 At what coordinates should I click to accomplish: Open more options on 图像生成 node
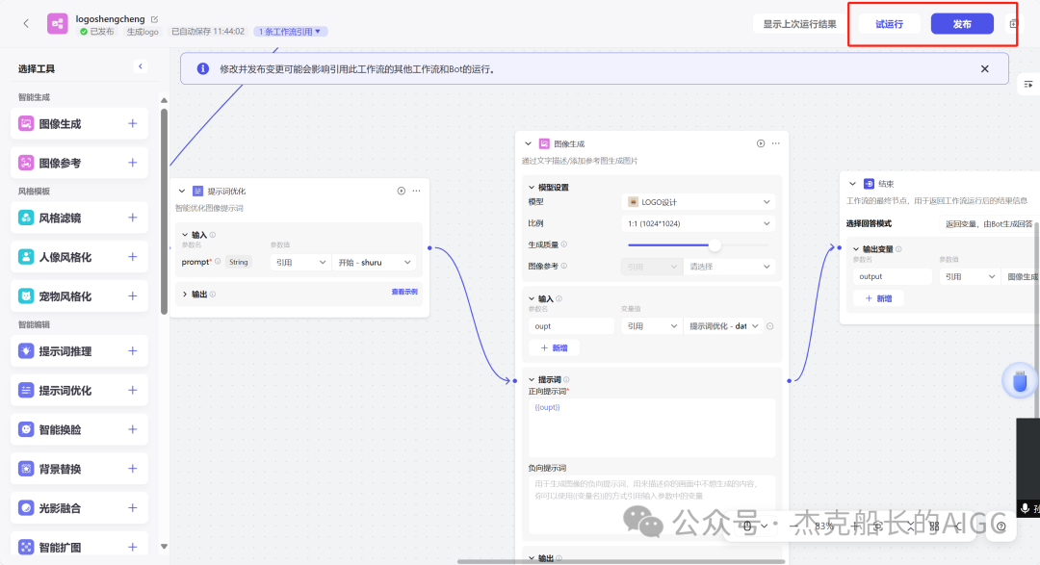point(776,143)
